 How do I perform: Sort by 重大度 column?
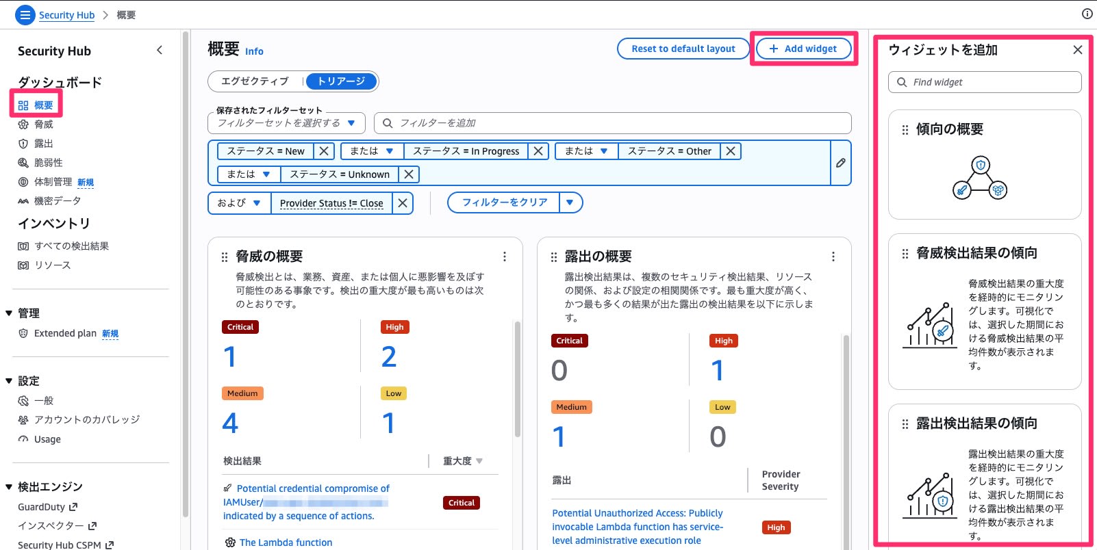463,461
